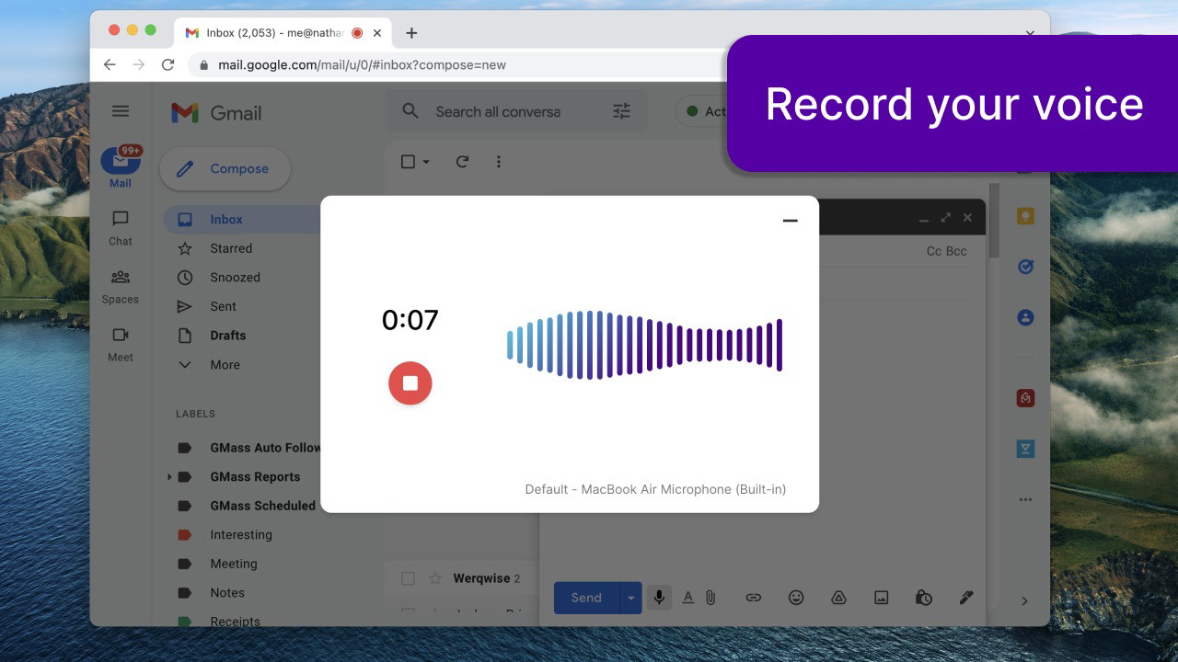
Task: Toggle the select all conversations checkbox
Action: [x=409, y=162]
